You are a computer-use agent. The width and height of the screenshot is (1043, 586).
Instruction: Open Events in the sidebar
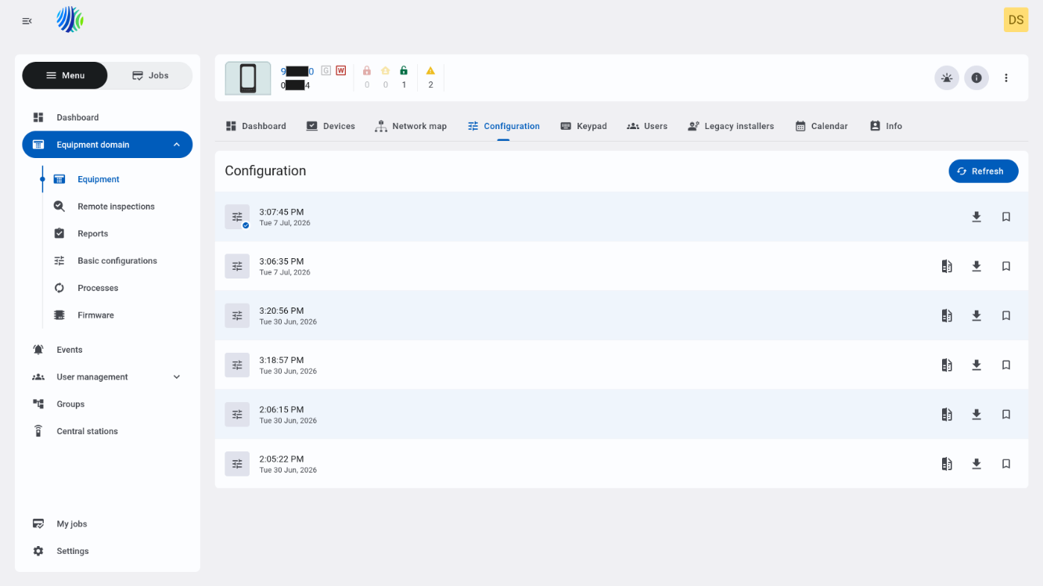[107, 350]
